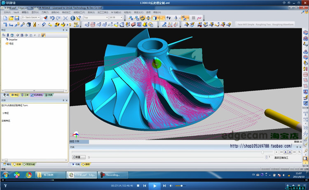Open file using the folder icon
The height and width of the screenshot is (190, 309).
coord(11,18)
